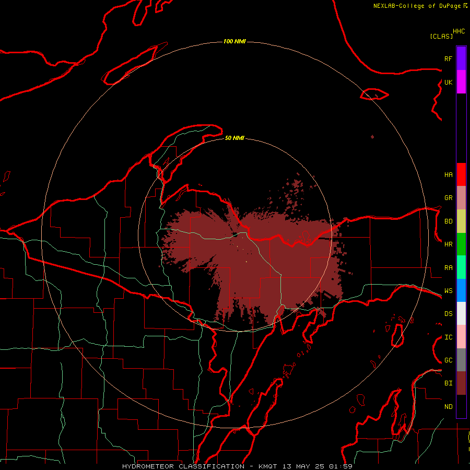Click the brown BI legend swatch

tap(461, 383)
